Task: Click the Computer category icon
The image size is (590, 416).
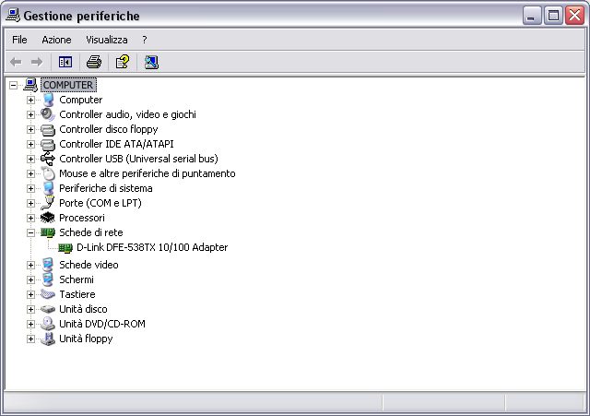Action: (48, 100)
